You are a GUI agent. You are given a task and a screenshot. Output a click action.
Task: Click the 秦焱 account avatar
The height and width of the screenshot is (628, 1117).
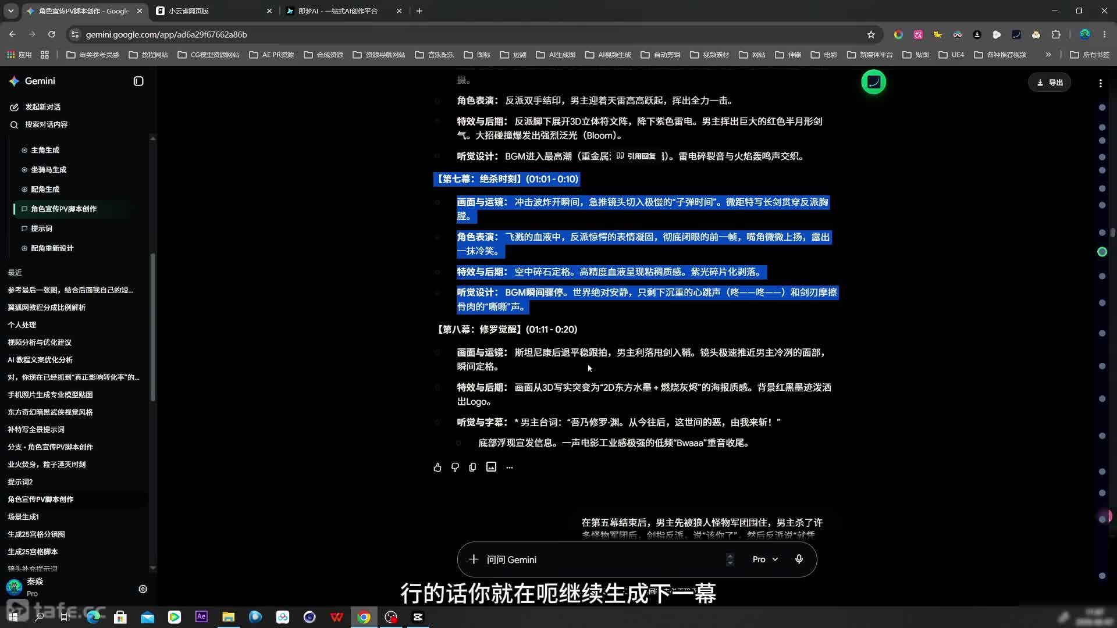click(x=14, y=587)
